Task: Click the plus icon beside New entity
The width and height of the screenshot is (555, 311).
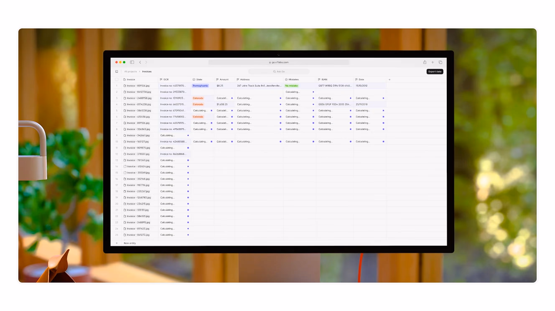Action: [117, 243]
